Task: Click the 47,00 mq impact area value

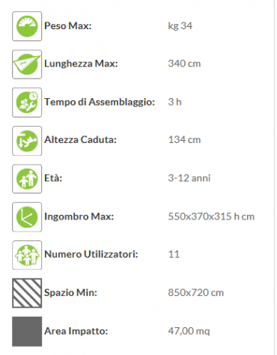Action: [x=189, y=331]
